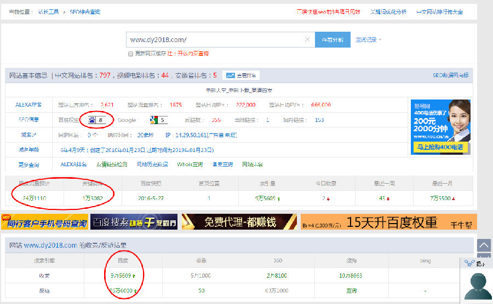Open the red Baidu fast SEO promo link
Viewport: 493px width, 304px height.
328,12
